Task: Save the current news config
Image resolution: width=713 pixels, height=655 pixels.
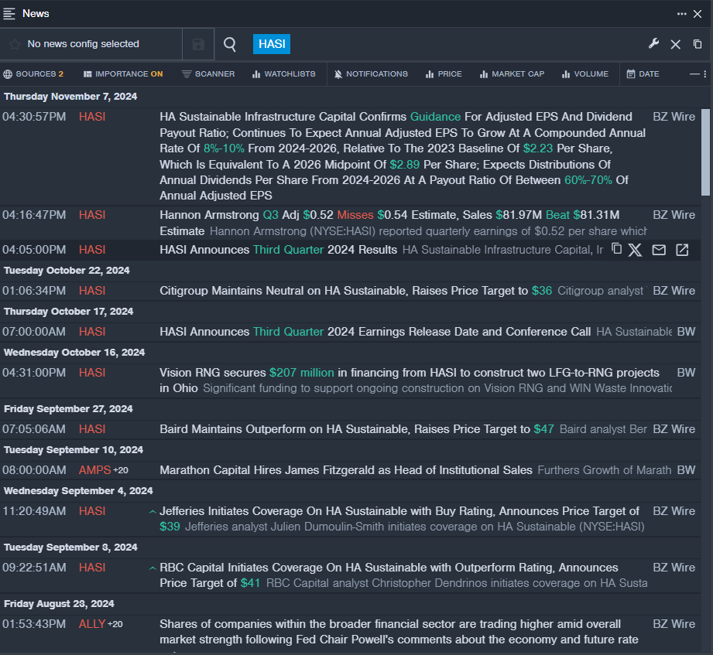Action: coord(198,45)
